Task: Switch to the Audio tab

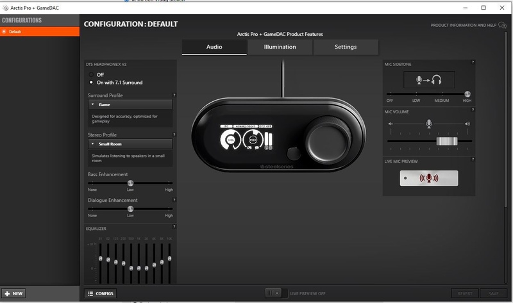Action: click(x=214, y=47)
